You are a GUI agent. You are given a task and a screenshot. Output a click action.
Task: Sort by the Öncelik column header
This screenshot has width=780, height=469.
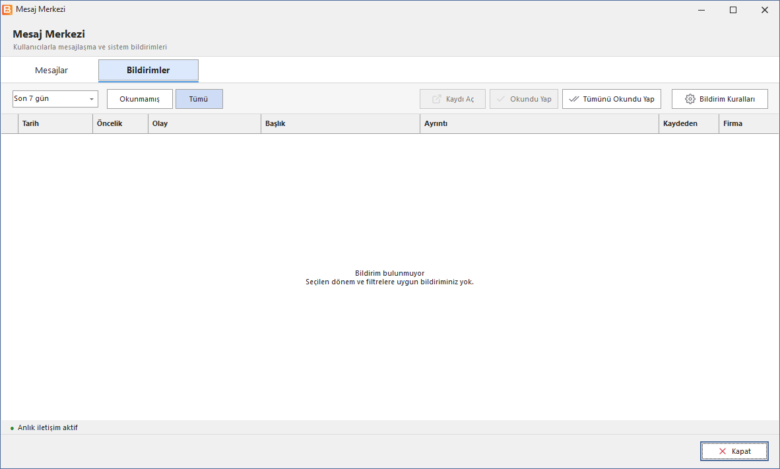120,123
